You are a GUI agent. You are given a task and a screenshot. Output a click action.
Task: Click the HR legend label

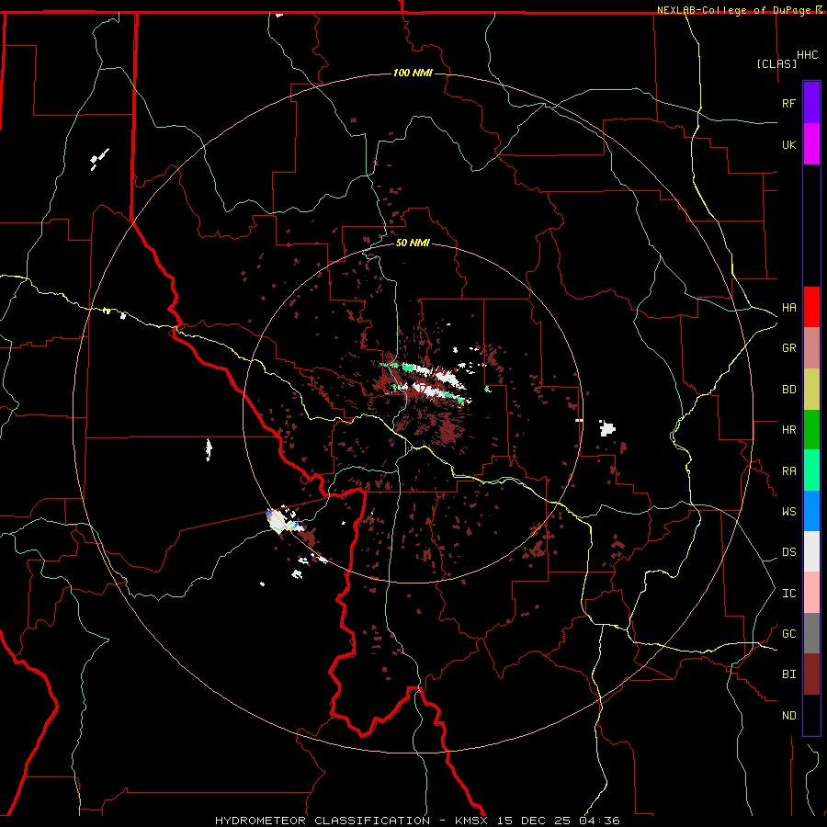point(788,430)
